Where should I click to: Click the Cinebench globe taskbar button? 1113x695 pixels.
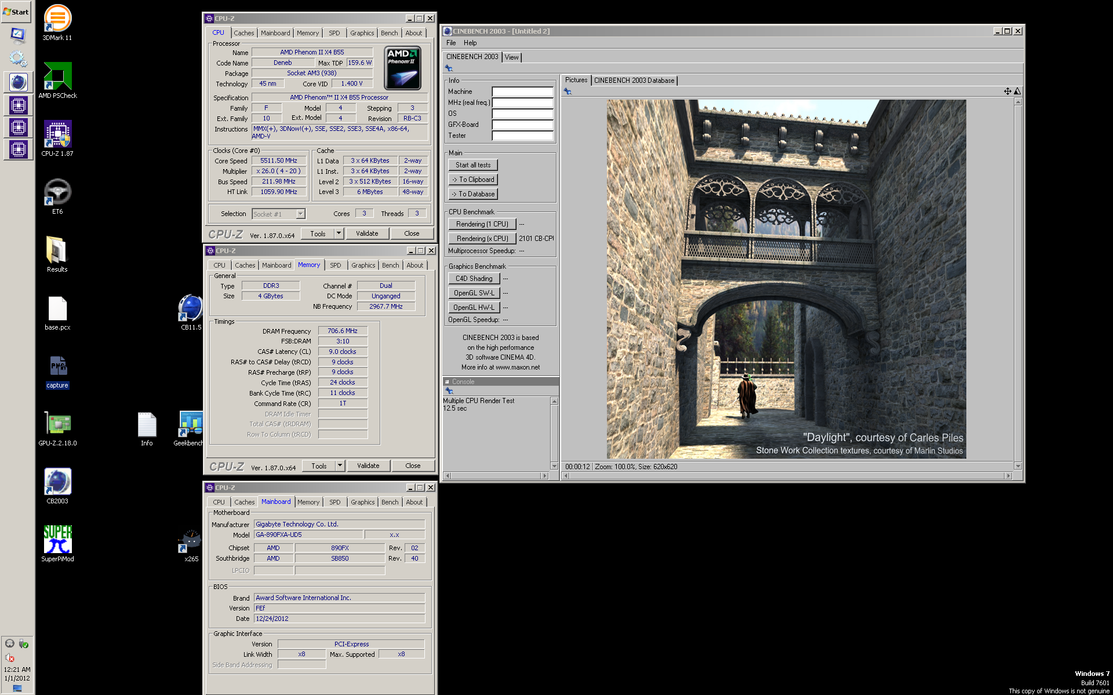pos(18,82)
